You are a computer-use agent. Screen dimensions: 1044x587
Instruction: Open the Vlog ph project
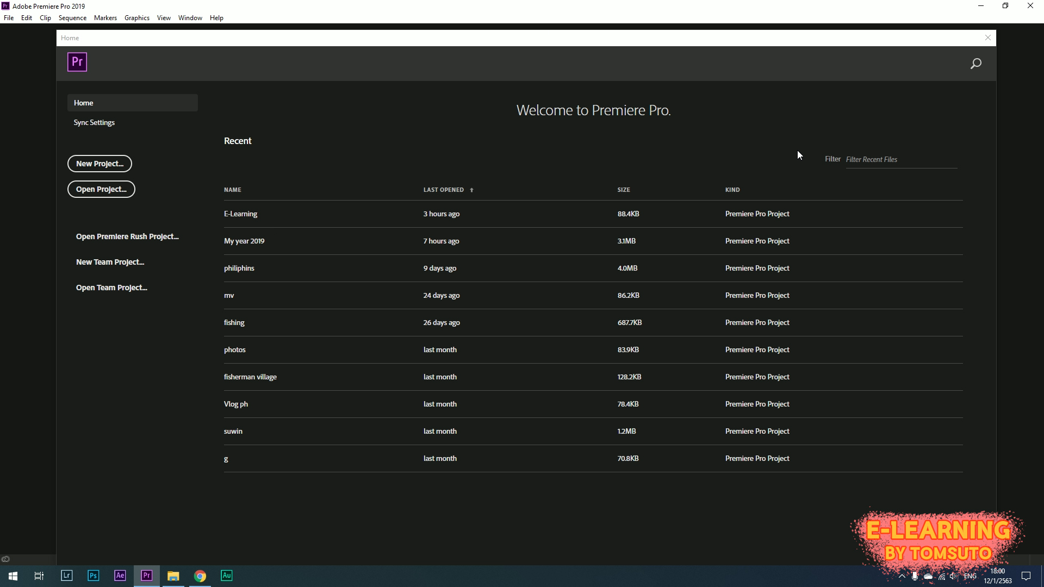pos(593,404)
